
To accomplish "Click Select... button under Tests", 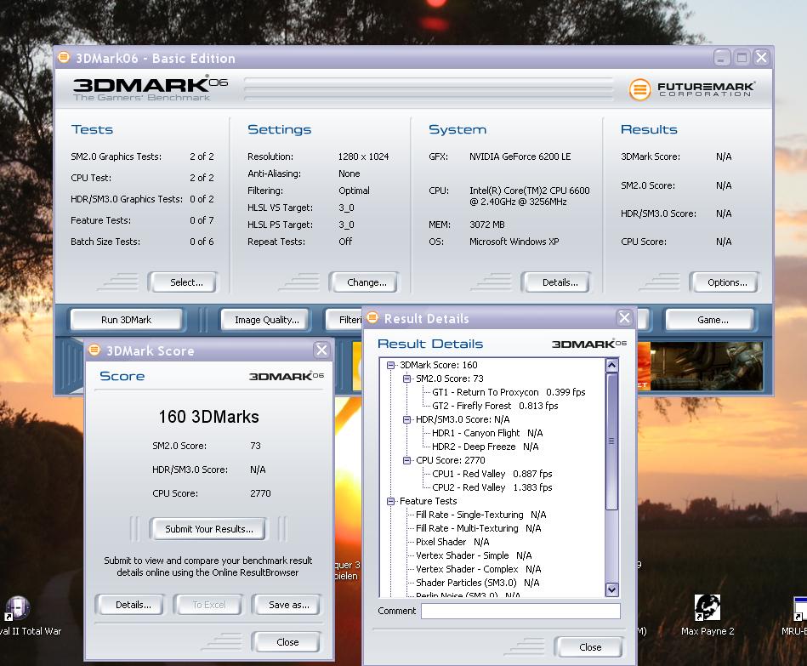I will [183, 282].
